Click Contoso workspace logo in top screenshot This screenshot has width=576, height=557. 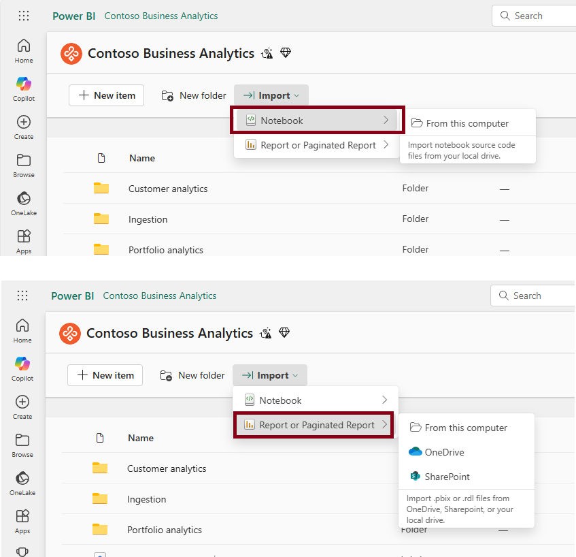point(71,54)
